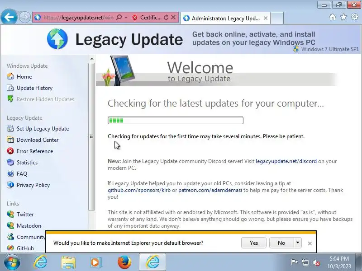362x271 pixels.
Task: Click the Legacy Update globe logo
Action: coord(57,39)
